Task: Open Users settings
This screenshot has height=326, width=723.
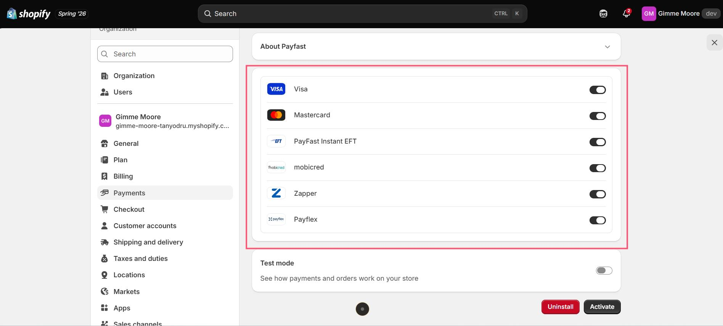Action: pos(165,92)
